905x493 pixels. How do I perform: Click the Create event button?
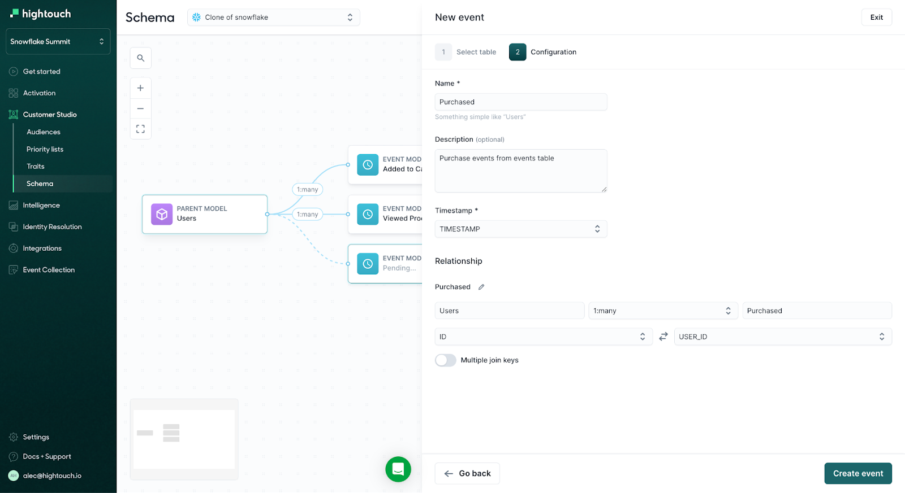pos(857,473)
